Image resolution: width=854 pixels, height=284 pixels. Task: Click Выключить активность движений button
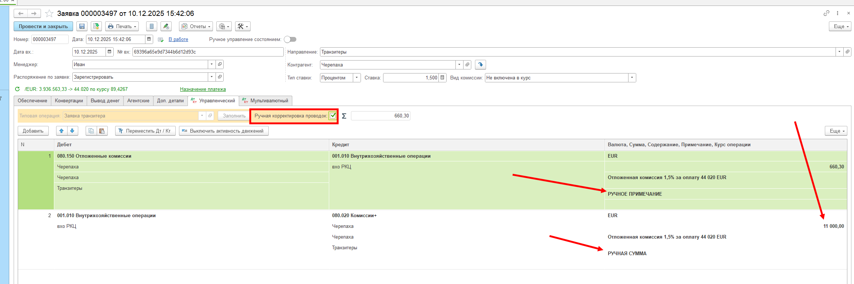(224, 131)
